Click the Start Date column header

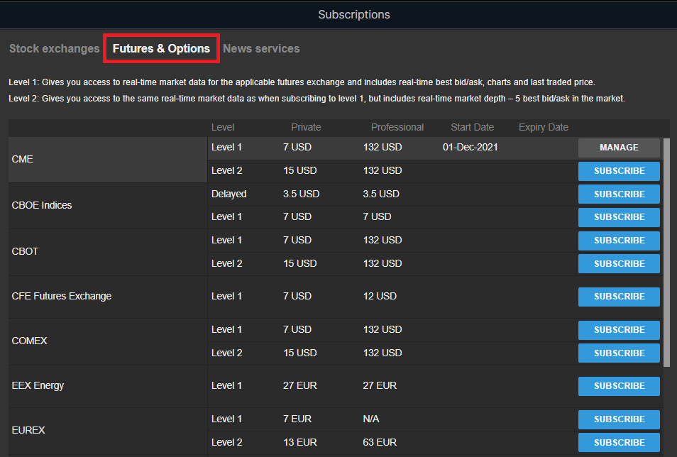point(472,128)
